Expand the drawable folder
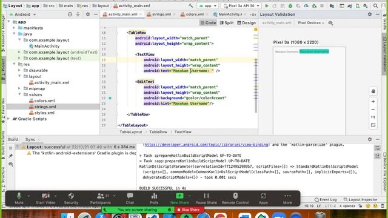This screenshot has width=388, height=218. coord(19,70)
